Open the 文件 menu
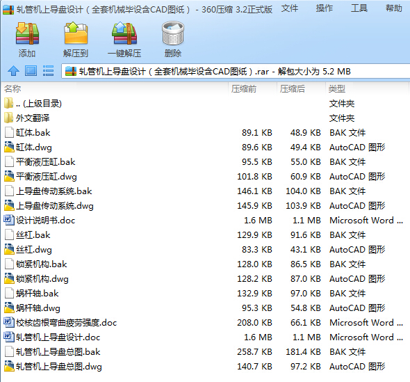Viewport: 410px width, 382px height. (290, 8)
